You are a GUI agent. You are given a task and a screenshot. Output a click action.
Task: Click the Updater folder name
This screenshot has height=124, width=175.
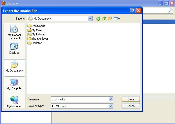tap(37, 43)
